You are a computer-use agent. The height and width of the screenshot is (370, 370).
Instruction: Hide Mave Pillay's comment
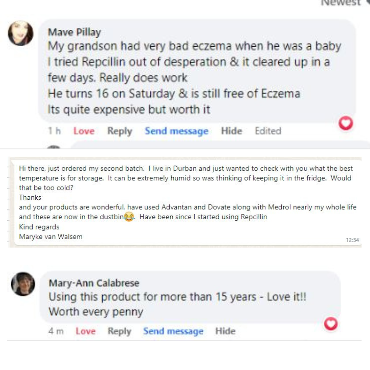pyautogui.click(x=232, y=131)
